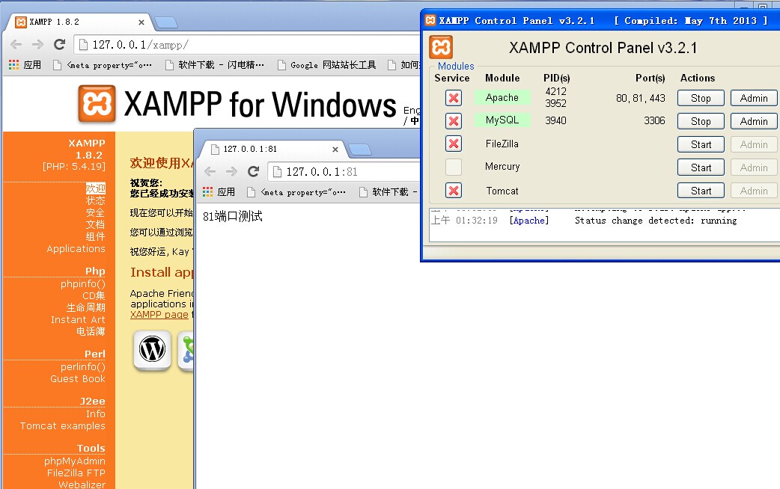
Task: Toggle the Tomcat service checkbox
Action: [453, 191]
